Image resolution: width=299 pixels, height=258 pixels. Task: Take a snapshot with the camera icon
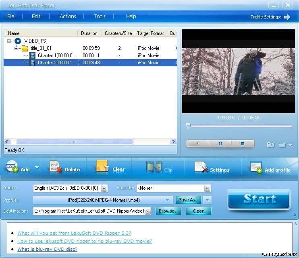pos(270,145)
